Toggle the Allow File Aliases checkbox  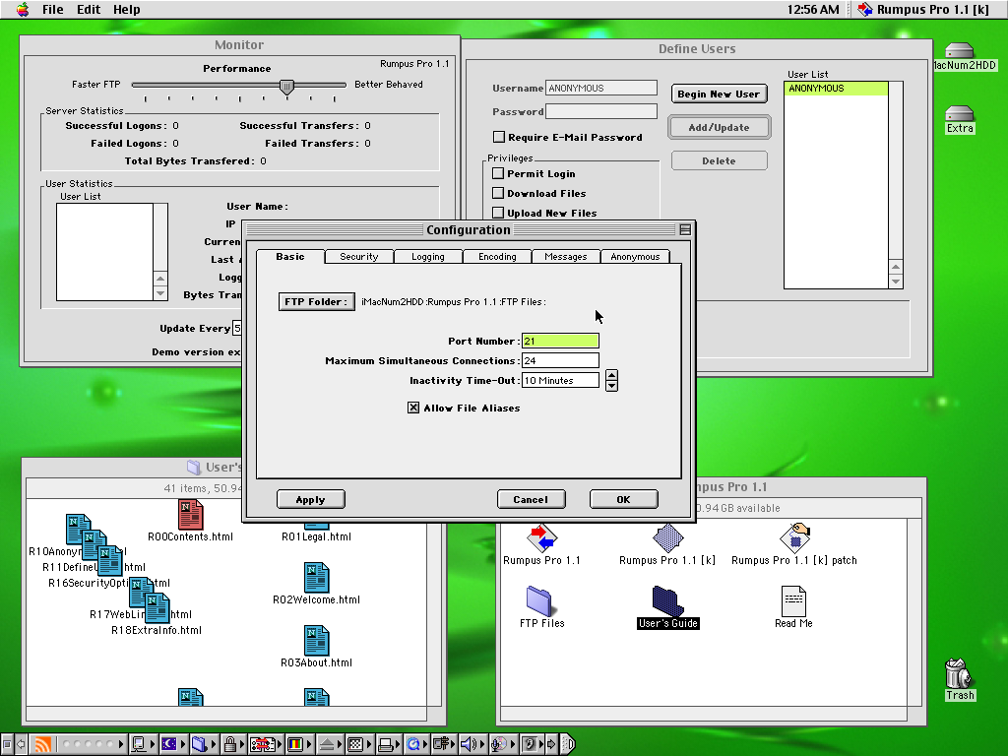[413, 408]
